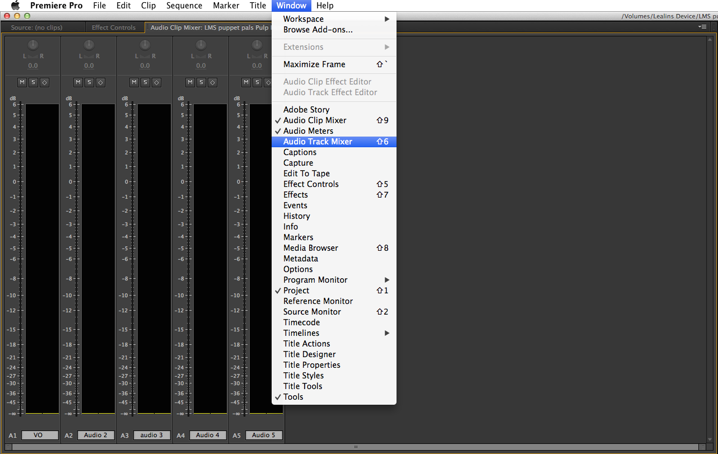
Task: Open History panel from menu
Action: click(334, 216)
